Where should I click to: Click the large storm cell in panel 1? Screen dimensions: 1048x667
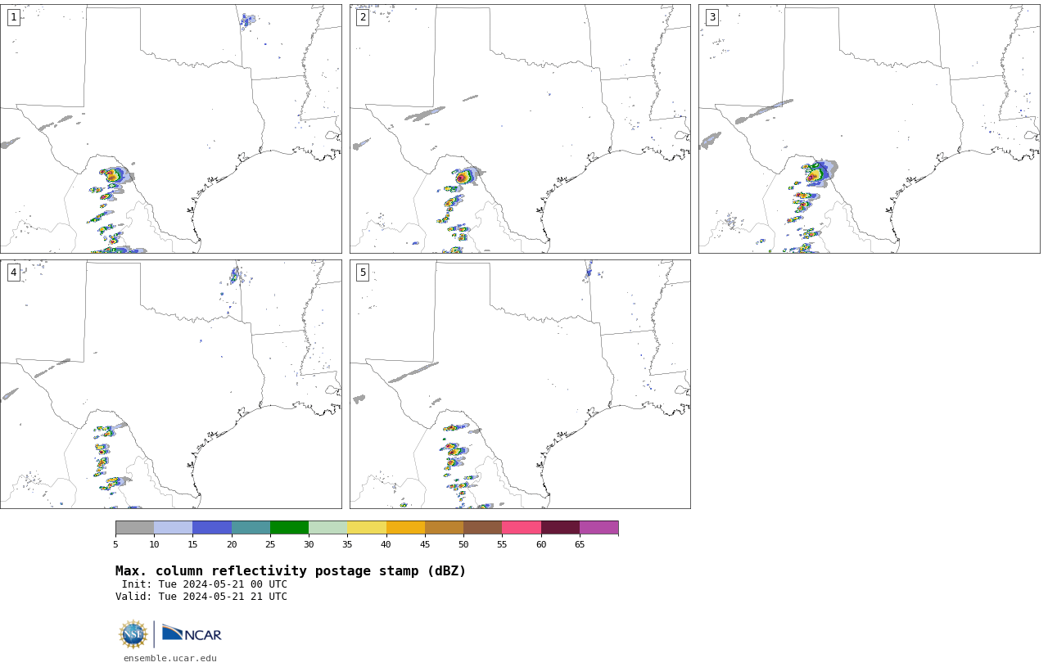click(x=115, y=174)
